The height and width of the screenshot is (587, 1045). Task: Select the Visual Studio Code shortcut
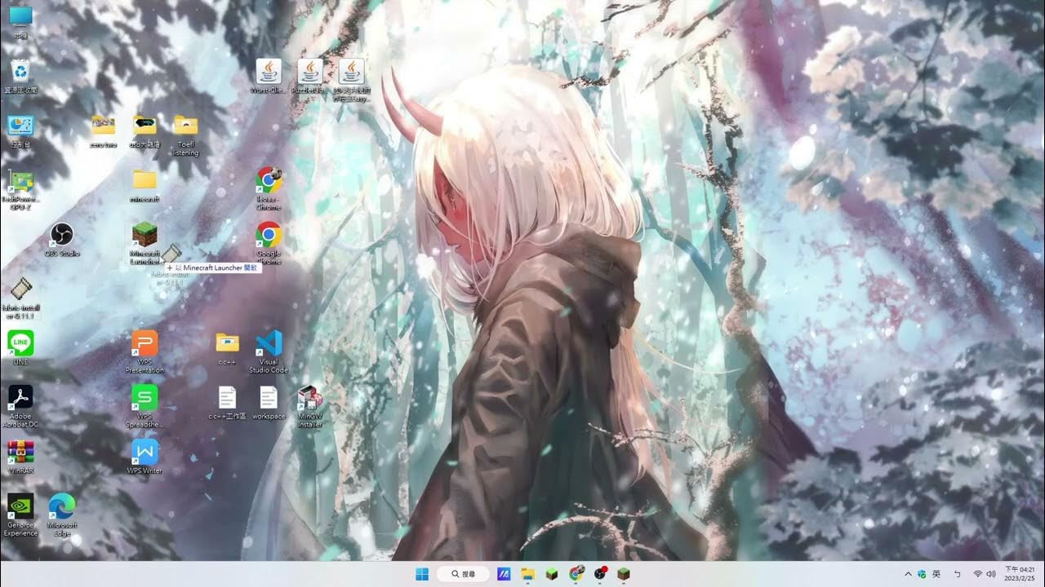[x=269, y=351]
